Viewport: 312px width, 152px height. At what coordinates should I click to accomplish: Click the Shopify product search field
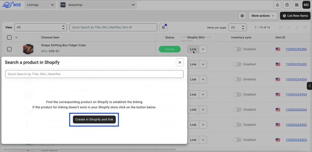click(x=94, y=74)
